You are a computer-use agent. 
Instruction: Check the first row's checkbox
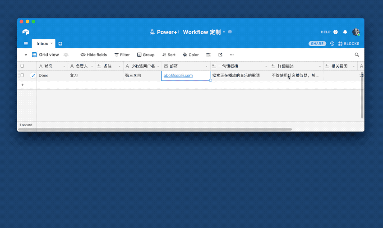(22, 76)
